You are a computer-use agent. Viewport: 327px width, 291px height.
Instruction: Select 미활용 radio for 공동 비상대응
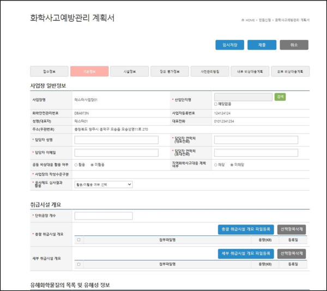pos(92,165)
